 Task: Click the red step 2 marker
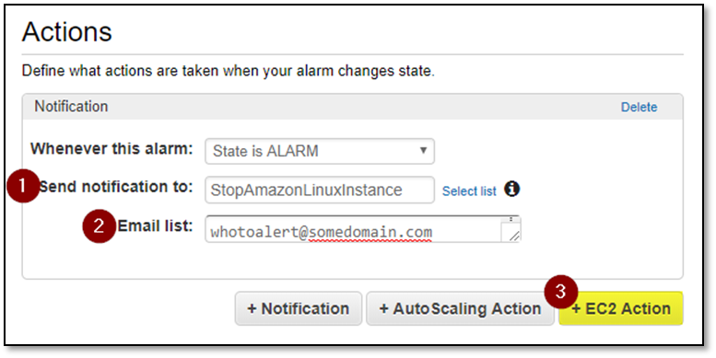[100, 225]
